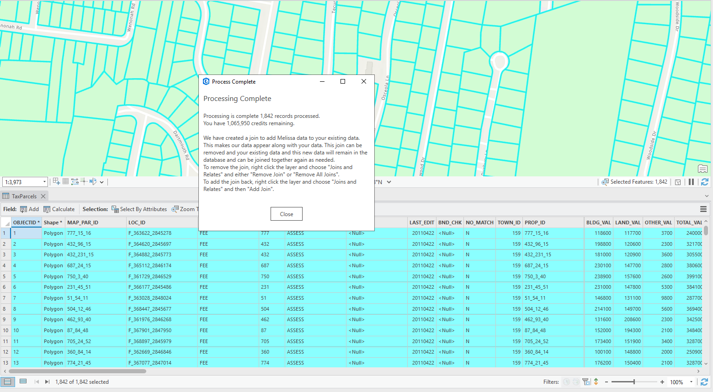Show only selected records in the table
713x392 pixels.
(23, 381)
